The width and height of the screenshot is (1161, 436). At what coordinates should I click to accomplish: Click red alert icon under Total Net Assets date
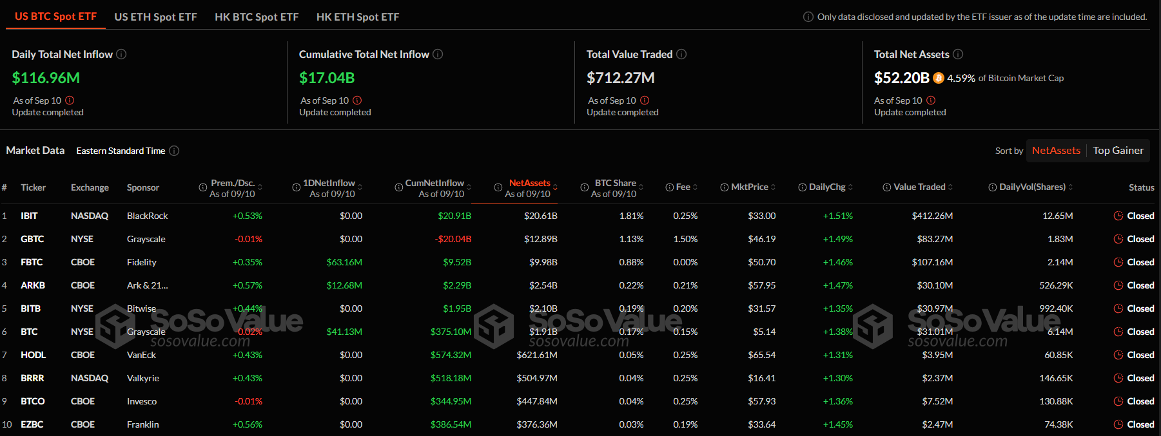pyautogui.click(x=931, y=100)
